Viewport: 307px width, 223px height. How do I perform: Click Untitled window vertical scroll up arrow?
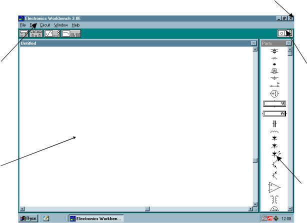click(255, 49)
